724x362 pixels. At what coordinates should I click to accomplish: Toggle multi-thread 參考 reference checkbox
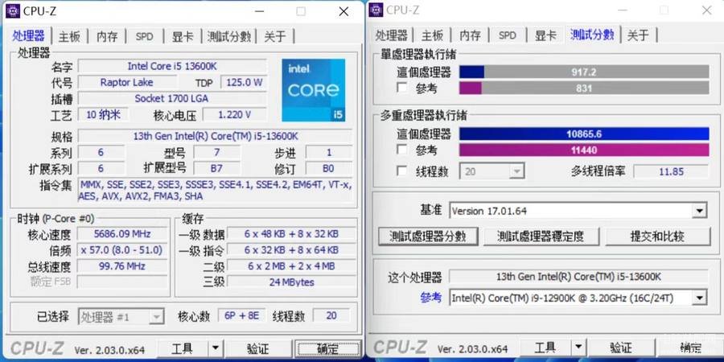pyautogui.click(x=402, y=150)
